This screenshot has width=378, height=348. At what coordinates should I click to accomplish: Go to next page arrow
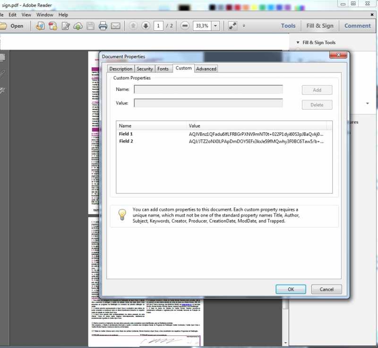coord(146,26)
